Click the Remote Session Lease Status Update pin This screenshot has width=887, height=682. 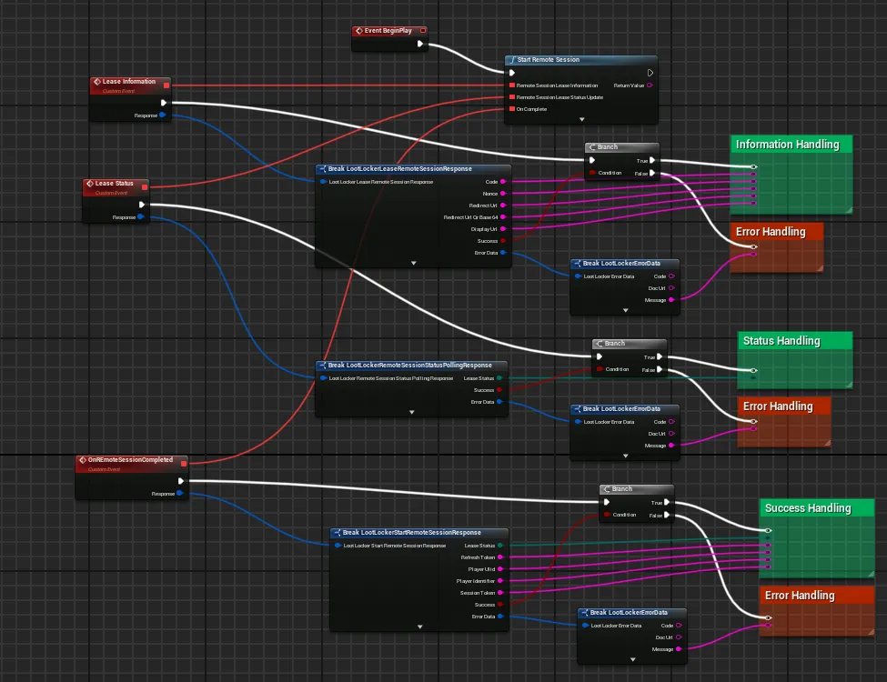click(512, 97)
